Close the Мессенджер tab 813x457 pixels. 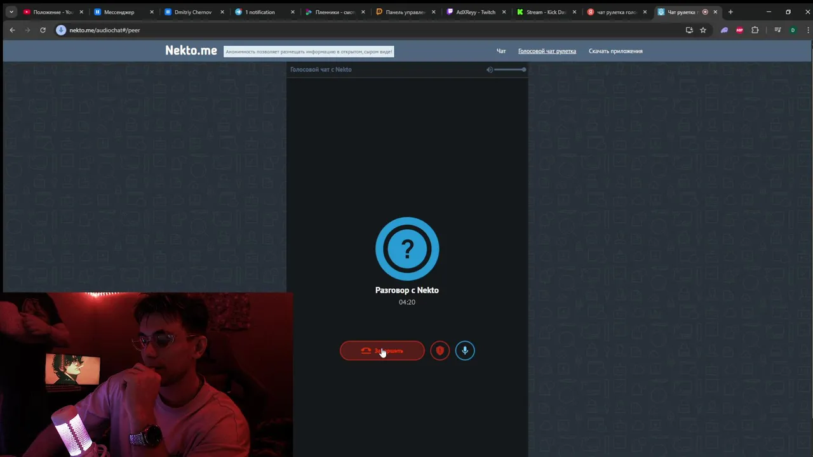coord(152,12)
